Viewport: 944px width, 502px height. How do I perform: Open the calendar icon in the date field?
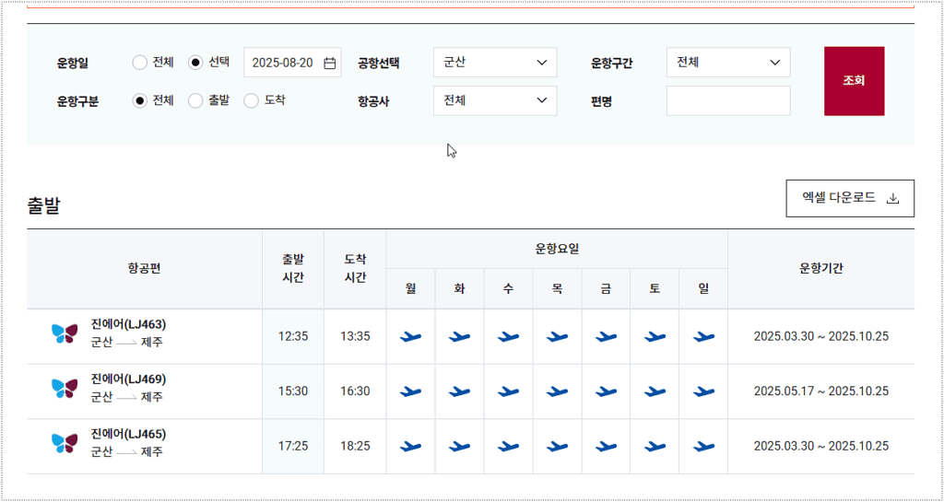click(329, 64)
